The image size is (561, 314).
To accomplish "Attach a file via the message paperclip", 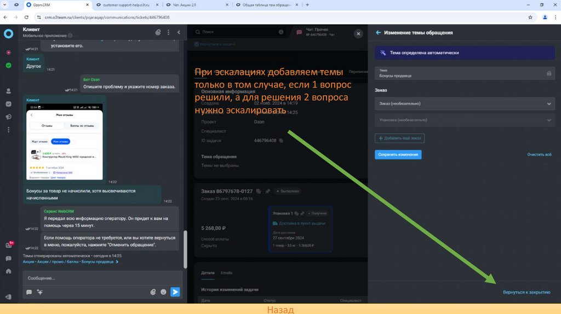I will (x=153, y=292).
